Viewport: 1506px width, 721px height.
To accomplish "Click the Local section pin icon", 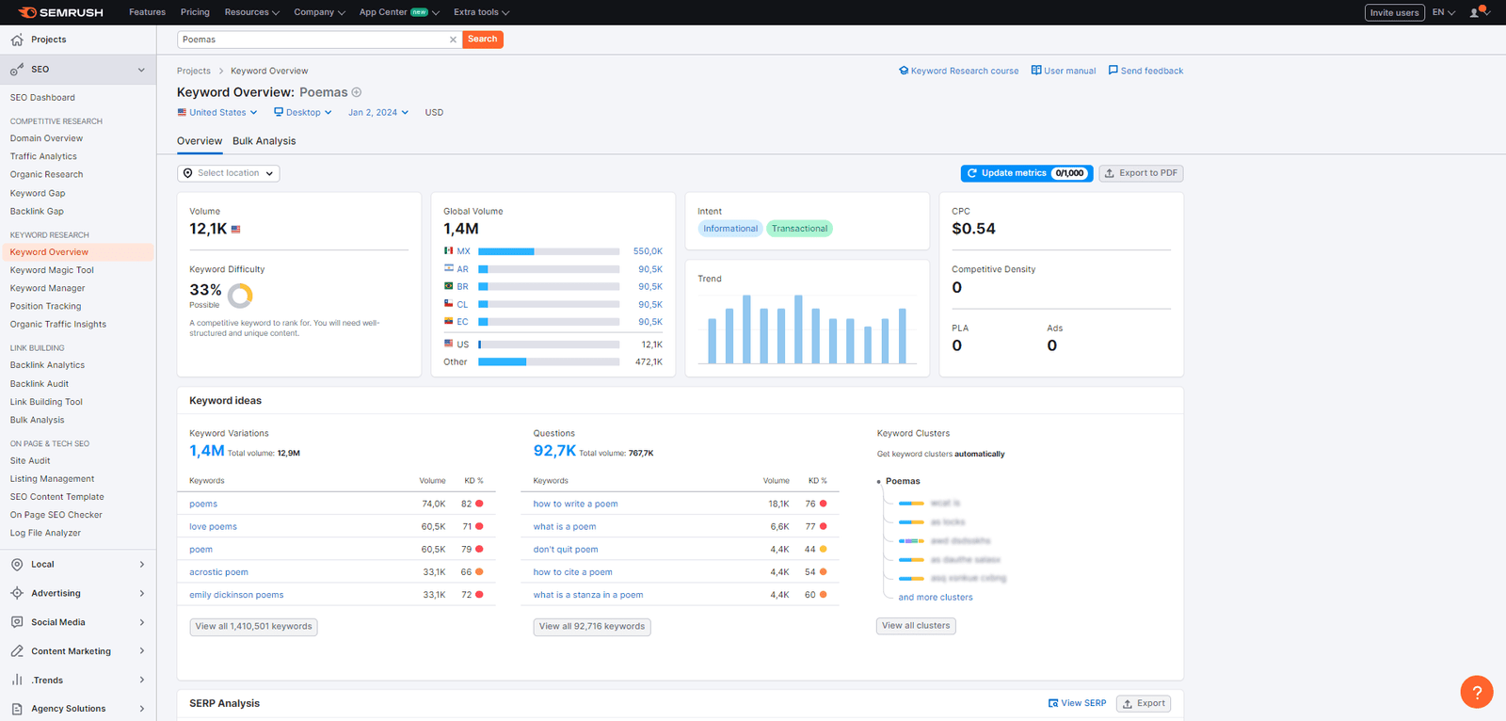I will point(17,565).
